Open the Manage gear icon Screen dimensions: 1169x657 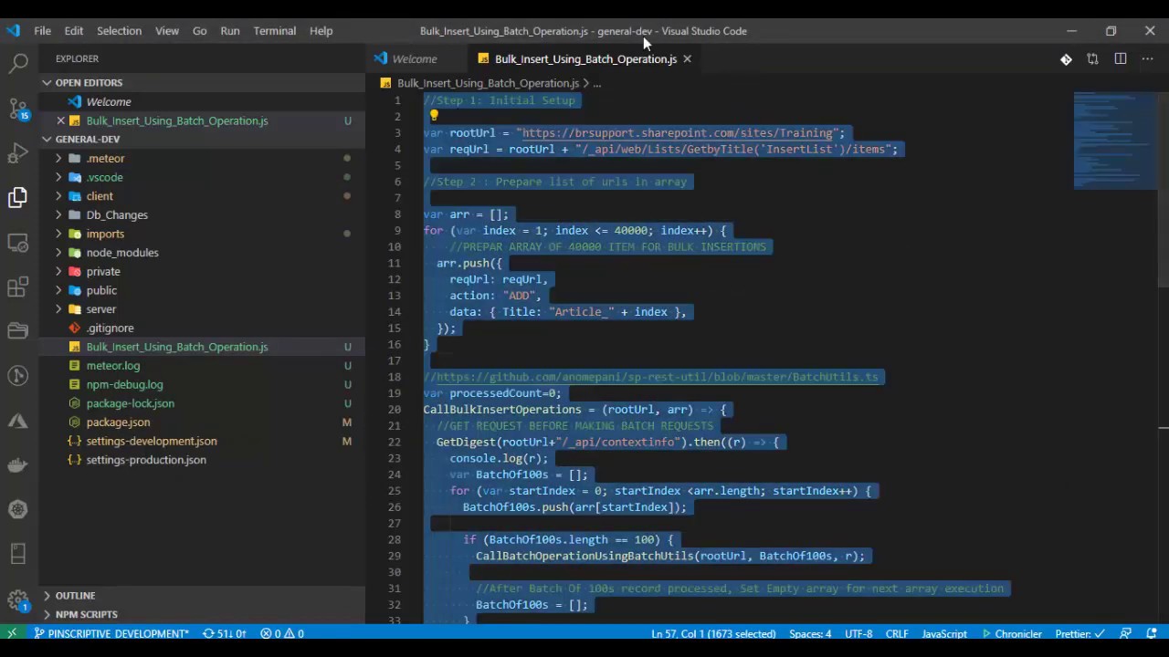[18, 600]
